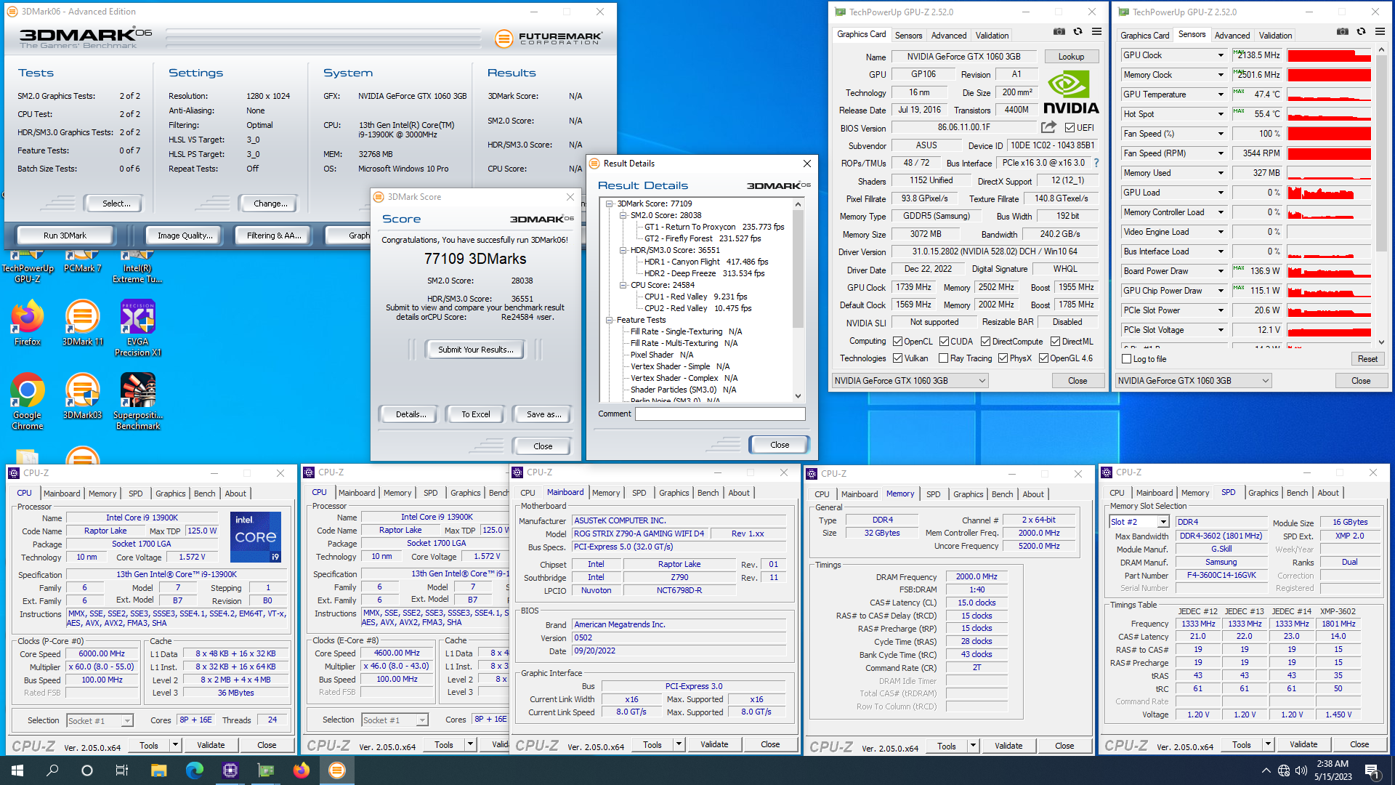
Task: Open SPD tab in CPU-Z Memory window
Action: pos(934,494)
